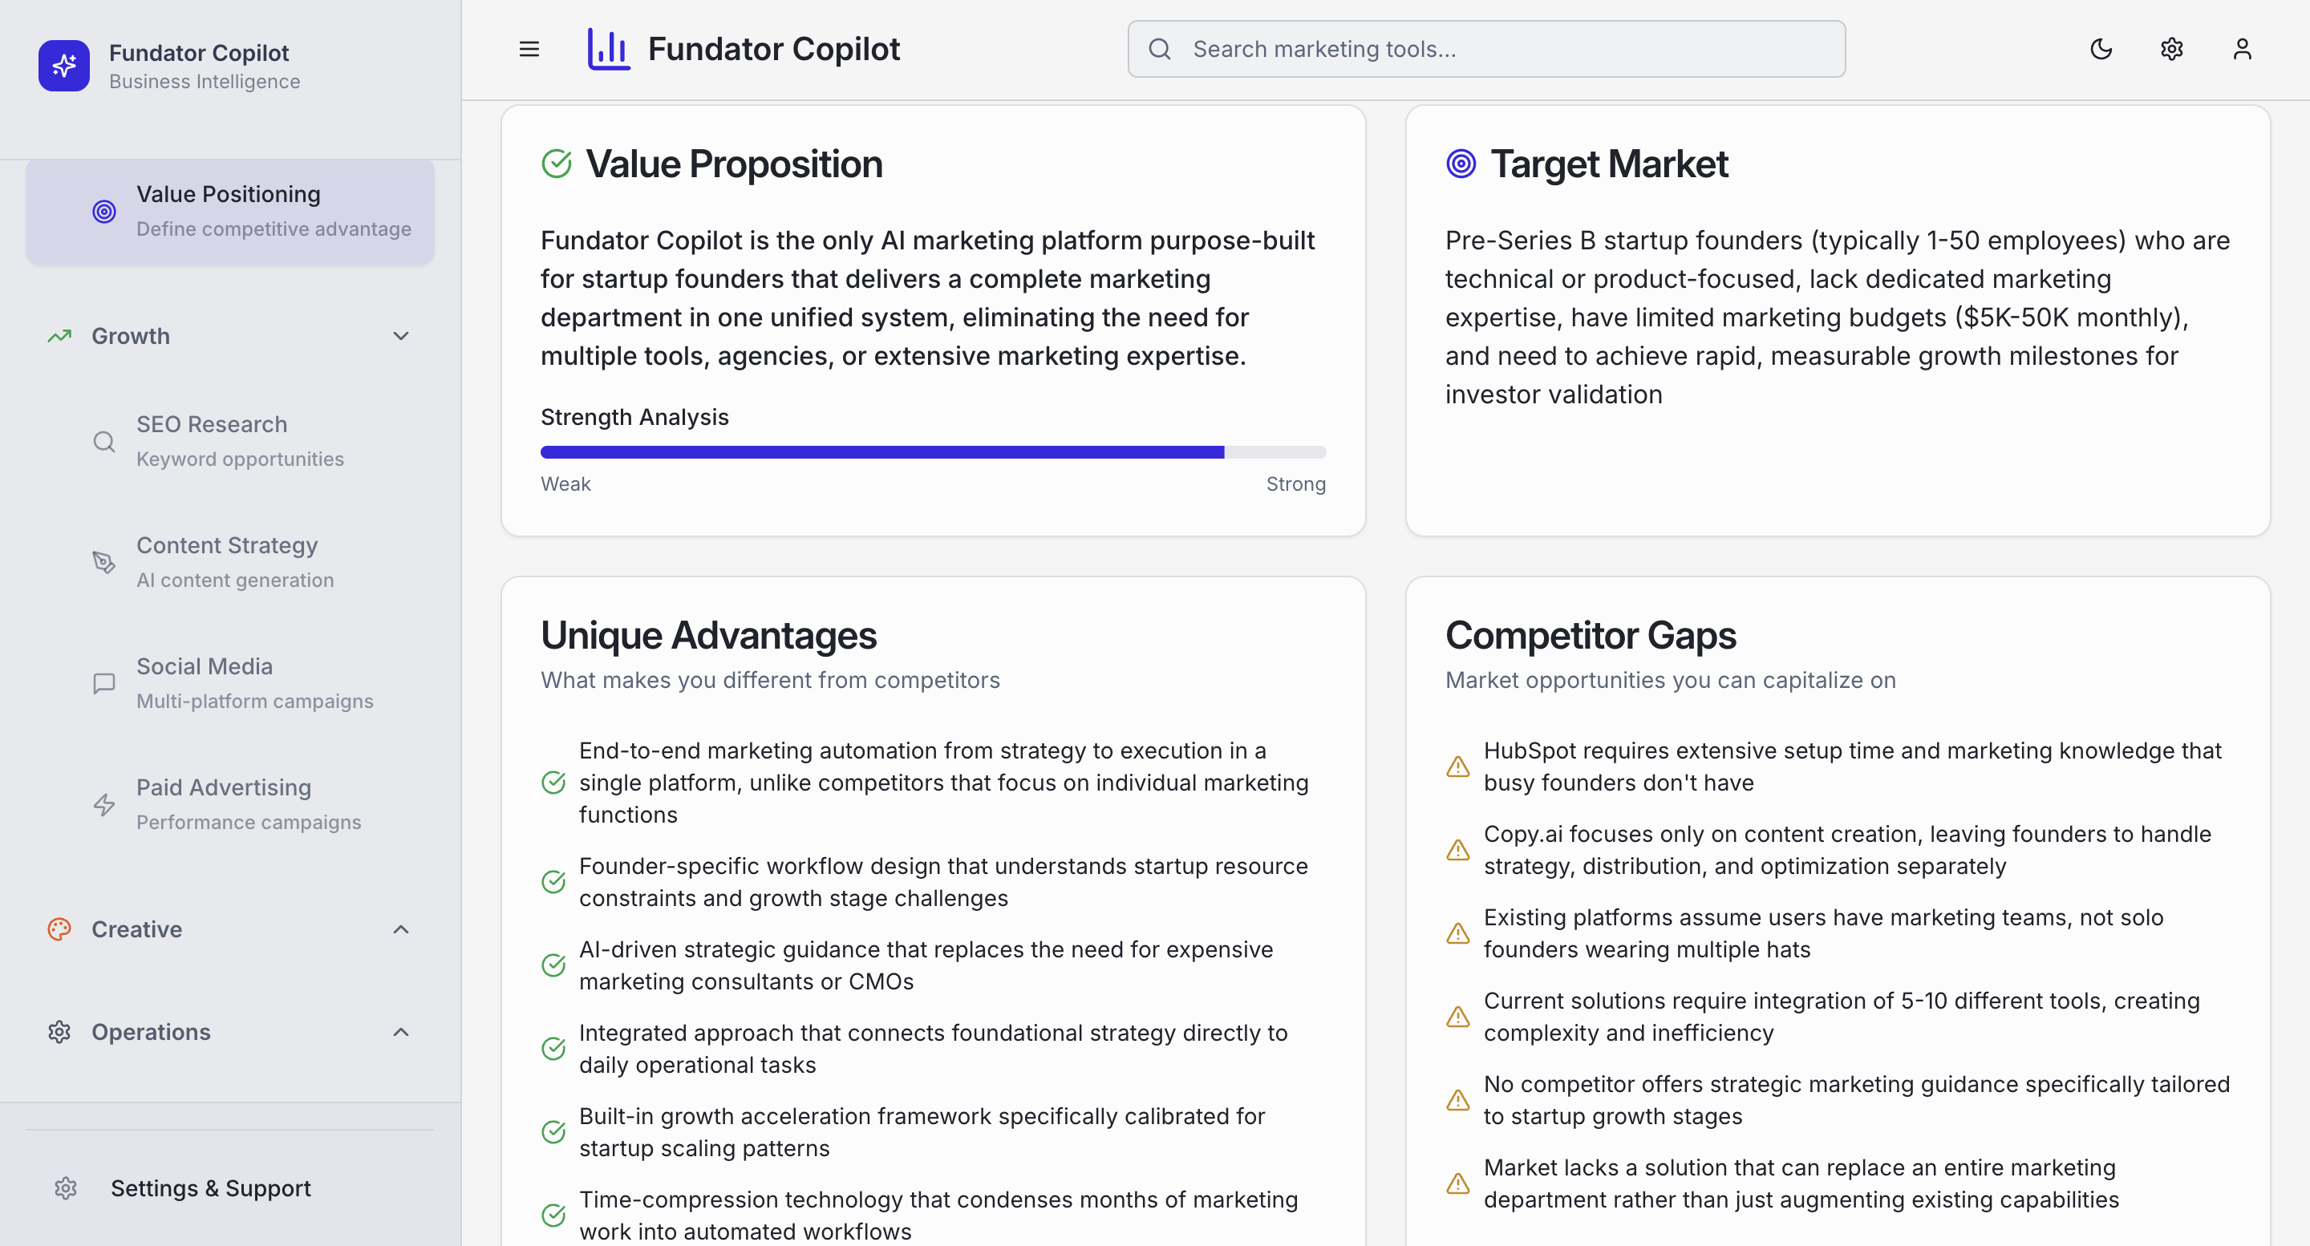
Task: Click the Search marketing tools field
Action: (1486, 49)
